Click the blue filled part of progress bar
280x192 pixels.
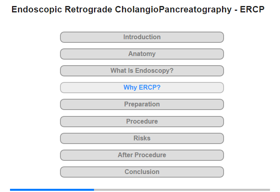(x=52, y=190)
